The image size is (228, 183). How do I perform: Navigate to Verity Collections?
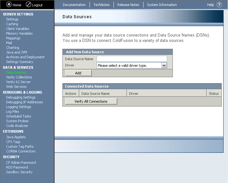coord(19,77)
